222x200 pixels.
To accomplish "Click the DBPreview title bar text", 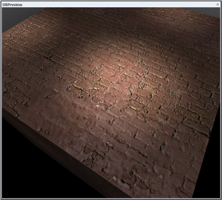I will pos(12,5).
